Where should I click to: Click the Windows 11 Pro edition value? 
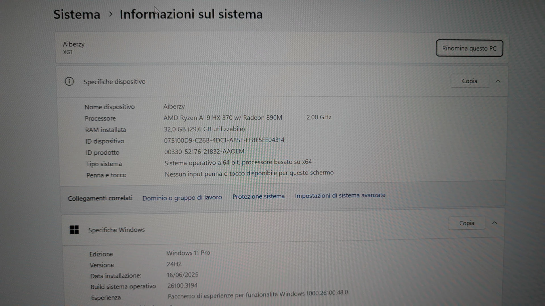click(x=188, y=253)
